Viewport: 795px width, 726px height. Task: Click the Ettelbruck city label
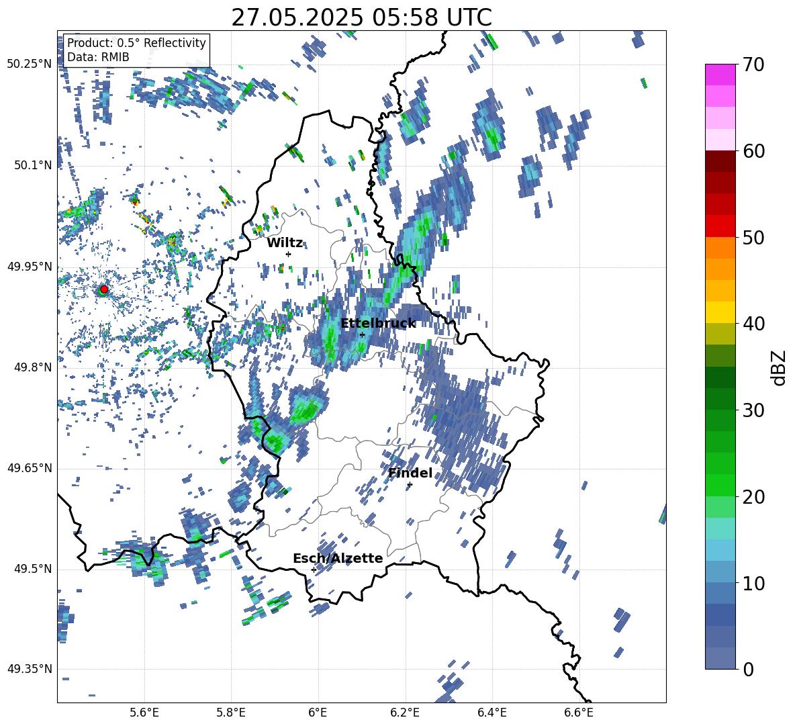pyautogui.click(x=378, y=324)
